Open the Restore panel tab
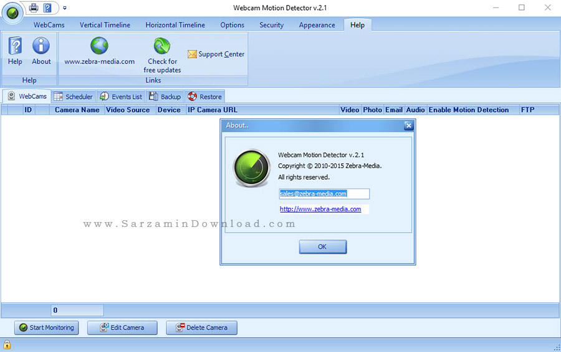Screen dimensions: 561x352 pos(204,97)
